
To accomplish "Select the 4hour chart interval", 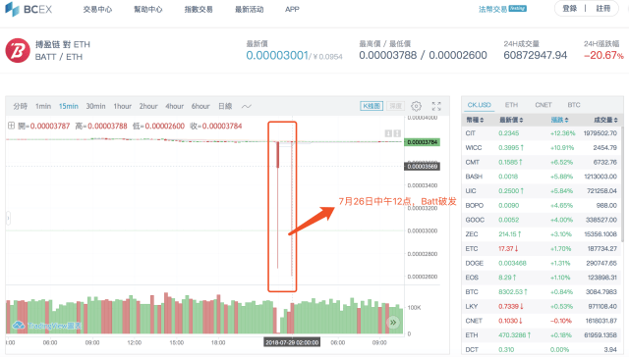I will (x=175, y=106).
